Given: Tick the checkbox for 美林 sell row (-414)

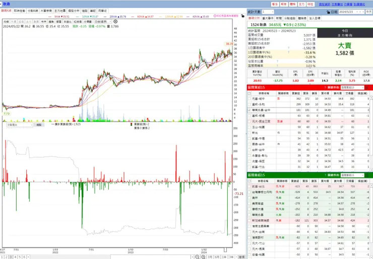Looking at the screenshot, I should coord(250,198).
